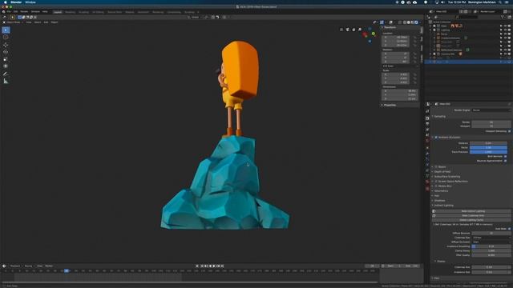Select the Rotate tool

point(6,52)
